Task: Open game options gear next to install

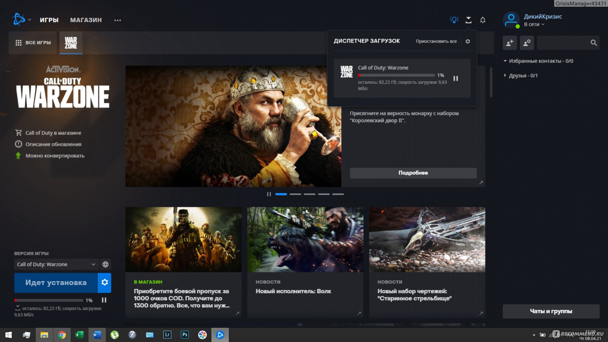Action: [105, 283]
